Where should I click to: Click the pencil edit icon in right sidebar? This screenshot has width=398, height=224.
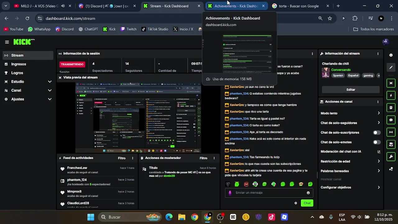[x=391, y=67]
